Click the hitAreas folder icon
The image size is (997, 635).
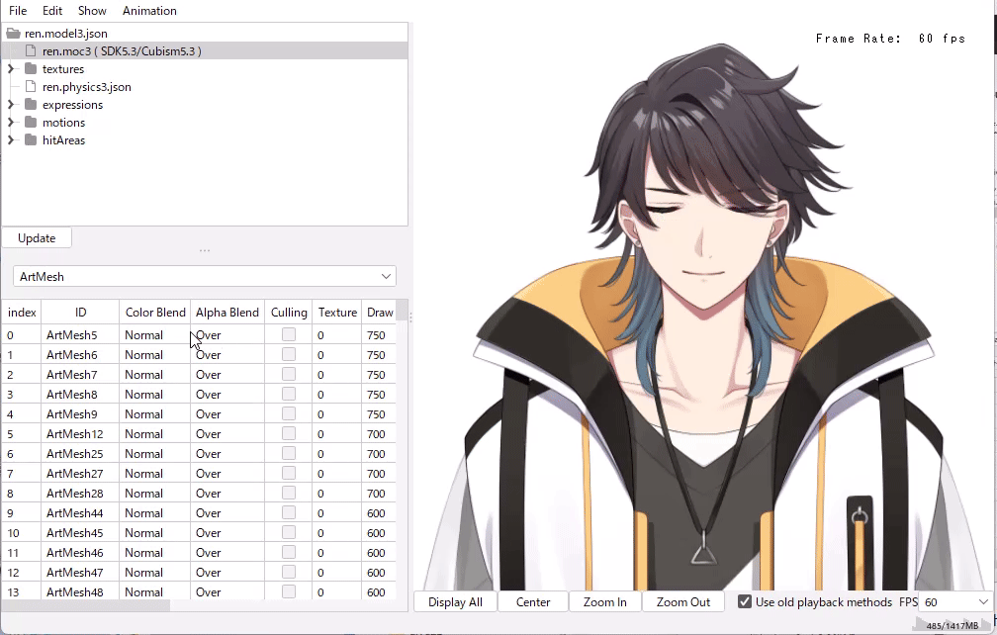click(32, 140)
